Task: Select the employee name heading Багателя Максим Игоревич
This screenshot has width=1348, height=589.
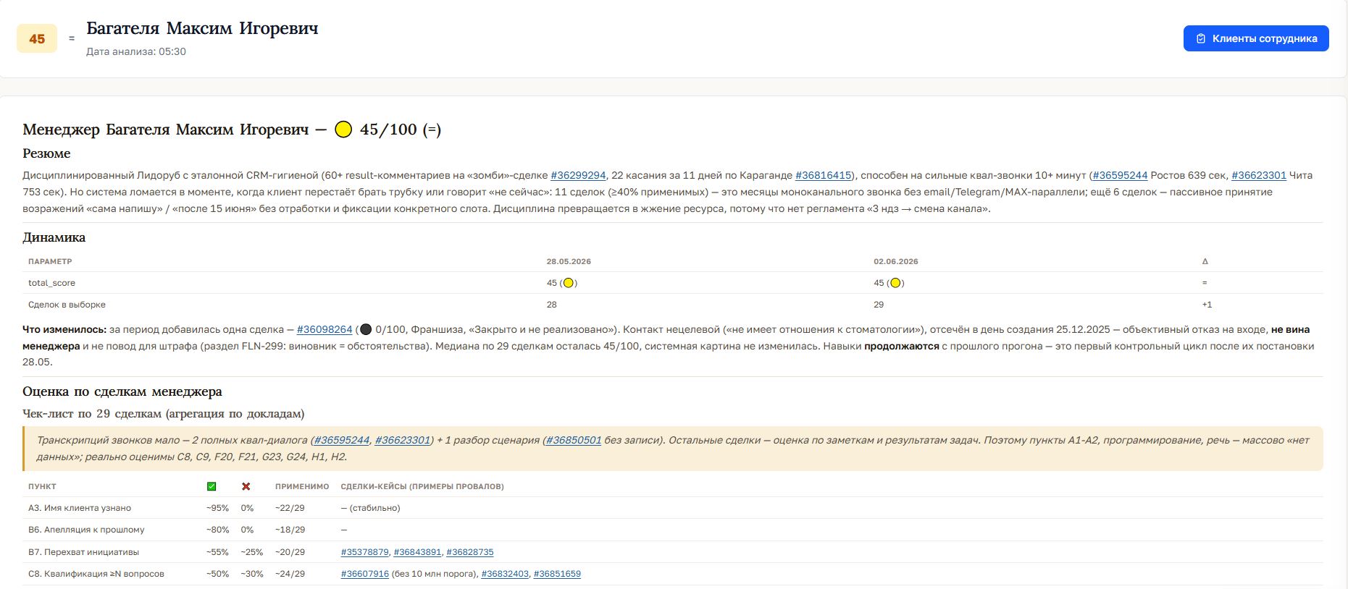Action: tap(202, 28)
